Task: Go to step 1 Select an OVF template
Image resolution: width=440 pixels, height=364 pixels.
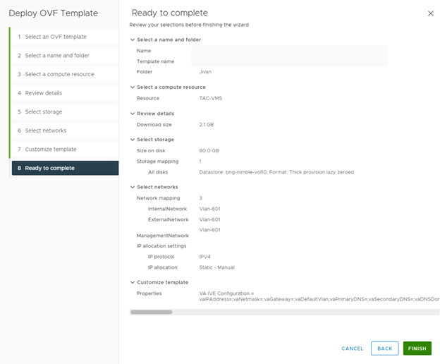Action: click(65, 37)
